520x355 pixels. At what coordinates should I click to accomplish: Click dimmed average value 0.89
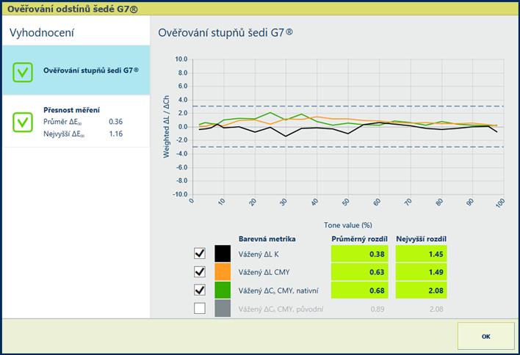click(x=378, y=309)
